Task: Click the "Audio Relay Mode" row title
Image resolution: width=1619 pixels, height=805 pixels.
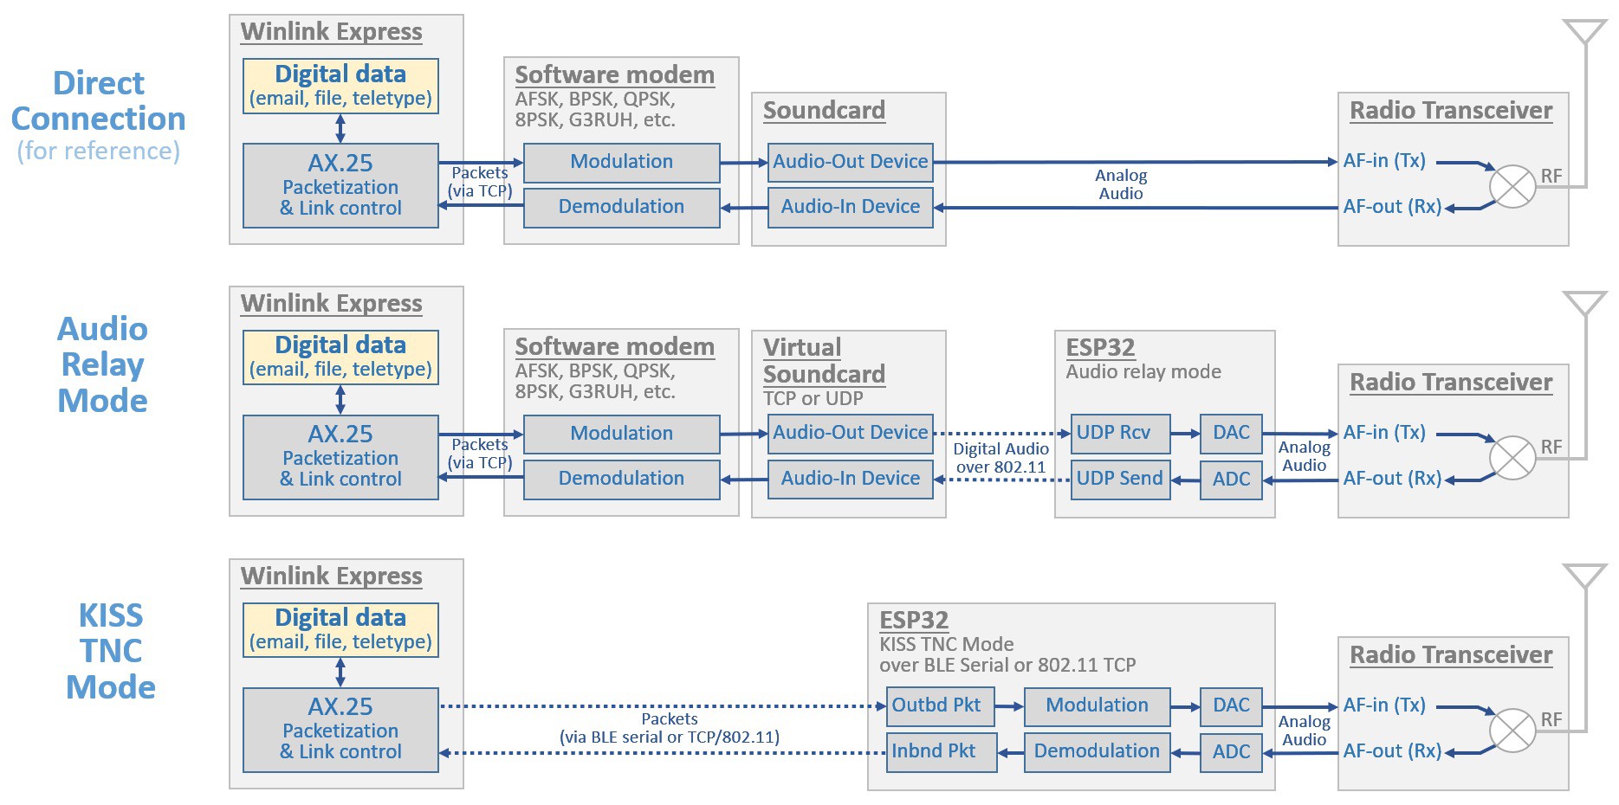Action: point(102,364)
